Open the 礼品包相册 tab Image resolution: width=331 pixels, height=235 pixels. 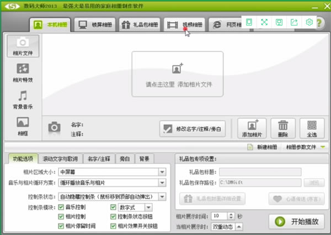point(140,25)
